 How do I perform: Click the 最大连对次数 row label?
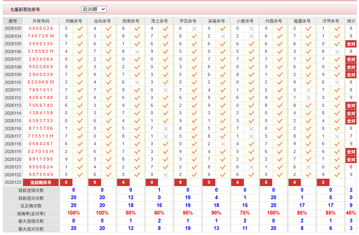(x=31, y=229)
